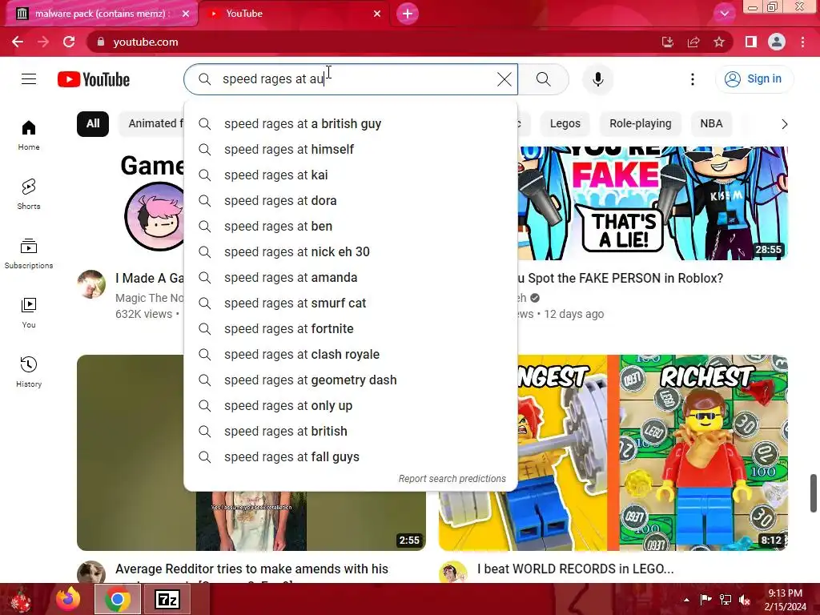
Task: Submit search with magnifying glass button
Action: click(544, 79)
